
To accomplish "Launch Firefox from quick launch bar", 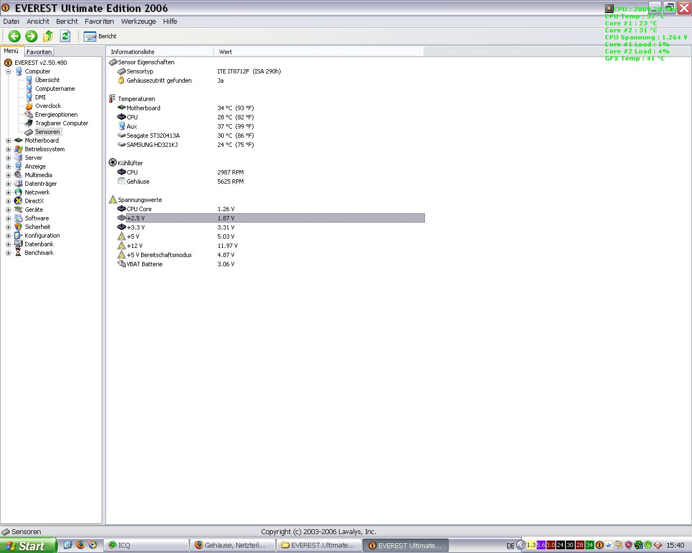I will pyautogui.click(x=81, y=545).
